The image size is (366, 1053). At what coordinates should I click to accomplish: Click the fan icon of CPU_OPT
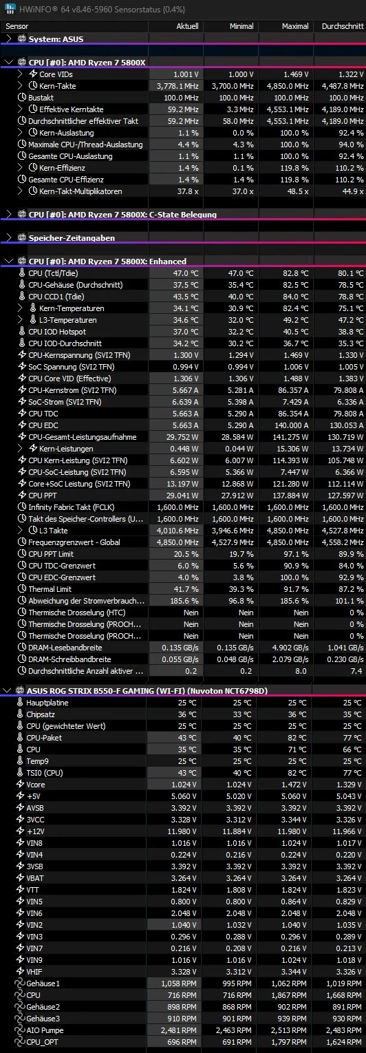point(21,1042)
